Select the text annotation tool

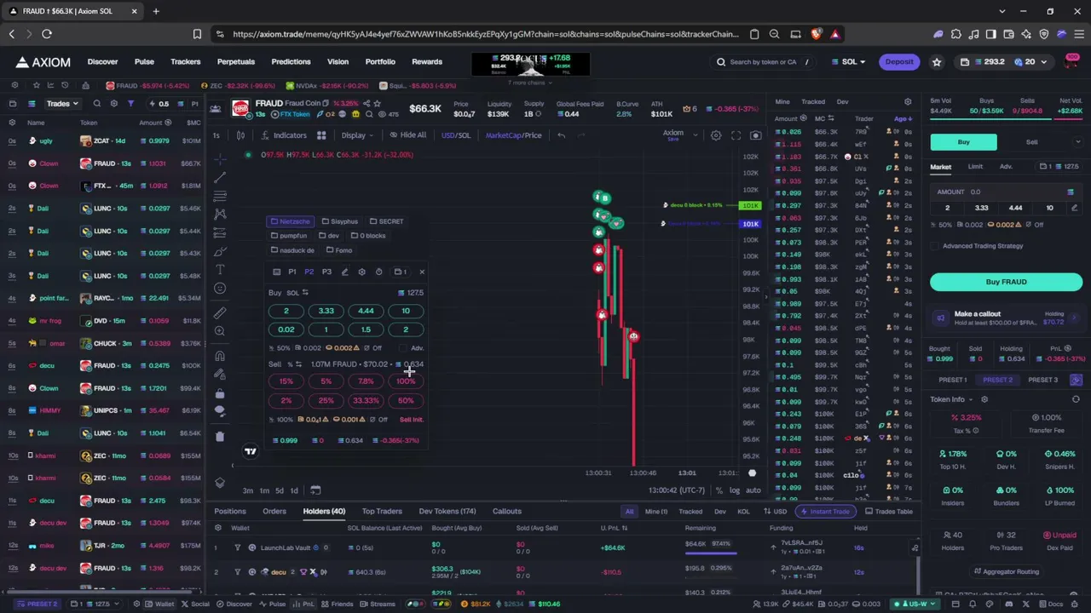pyautogui.click(x=220, y=269)
